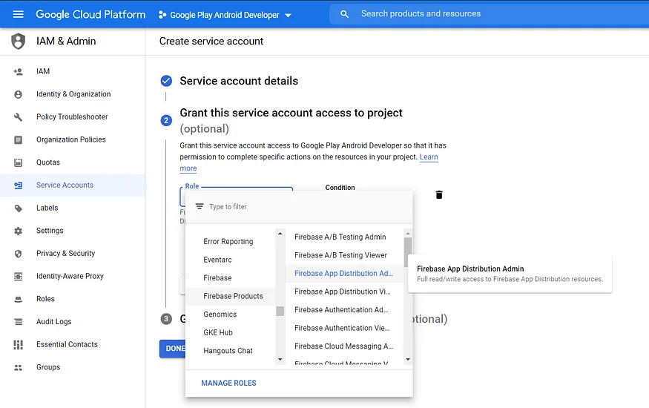Click the Organization Policies document icon

19,140
